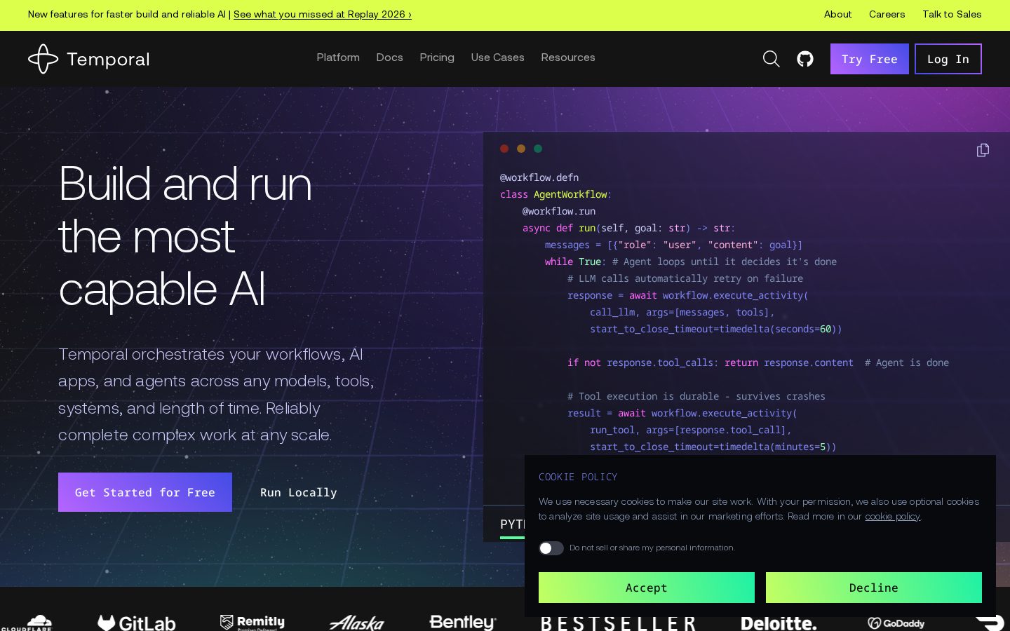Click the COOKIE POLICY heading
Screen dimensions: 1010x631
click(578, 477)
